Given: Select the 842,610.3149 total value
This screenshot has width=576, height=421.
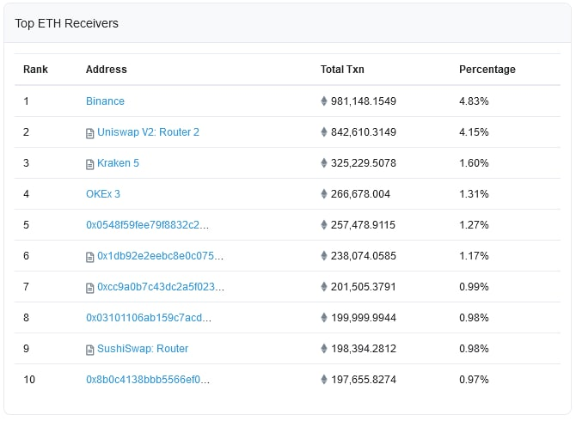Looking at the screenshot, I should [364, 132].
